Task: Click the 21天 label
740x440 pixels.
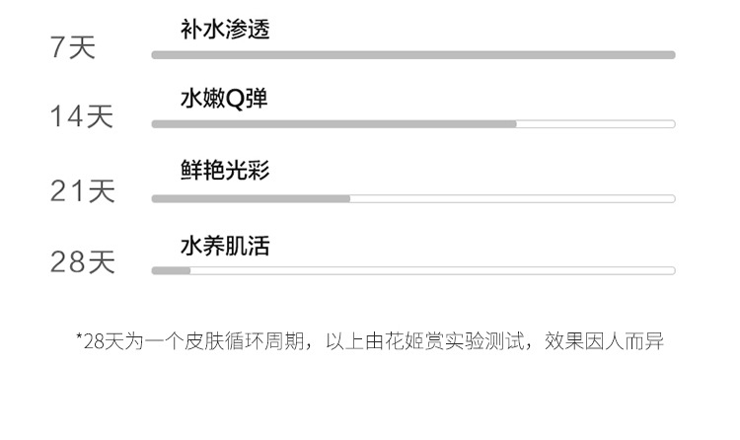Action: point(83,191)
